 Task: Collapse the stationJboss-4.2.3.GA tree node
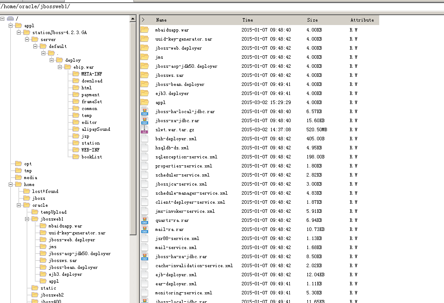click(x=19, y=32)
